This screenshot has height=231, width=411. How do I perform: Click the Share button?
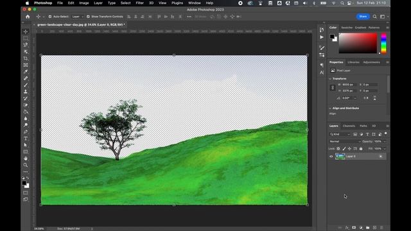tap(363, 17)
